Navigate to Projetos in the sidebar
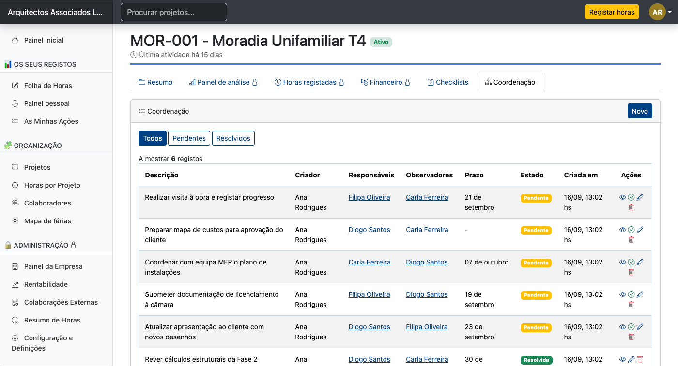The width and height of the screenshot is (678, 366). coord(37,167)
